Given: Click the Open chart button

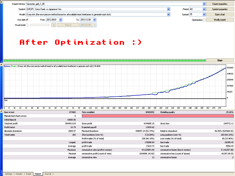Looking at the screenshot, I should [220, 15].
